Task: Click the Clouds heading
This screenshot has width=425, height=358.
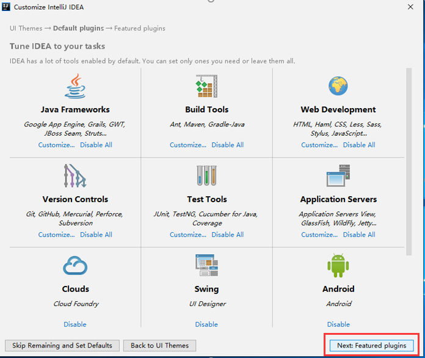Action: pos(75,289)
